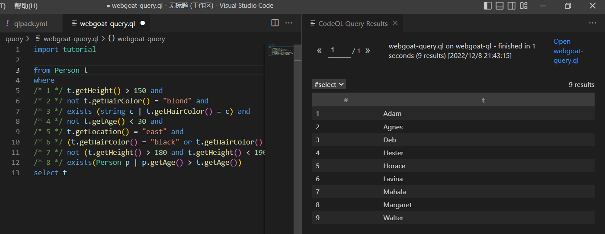This screenshot has height=234, width=605.
Task: Open Customize Layout icon
Action: (x=524, y=6)
